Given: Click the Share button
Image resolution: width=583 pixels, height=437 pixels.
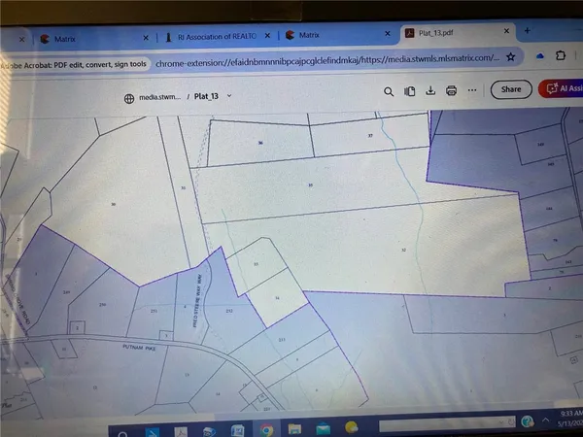Looking at the screenshot, I should [x=510, y=89].
